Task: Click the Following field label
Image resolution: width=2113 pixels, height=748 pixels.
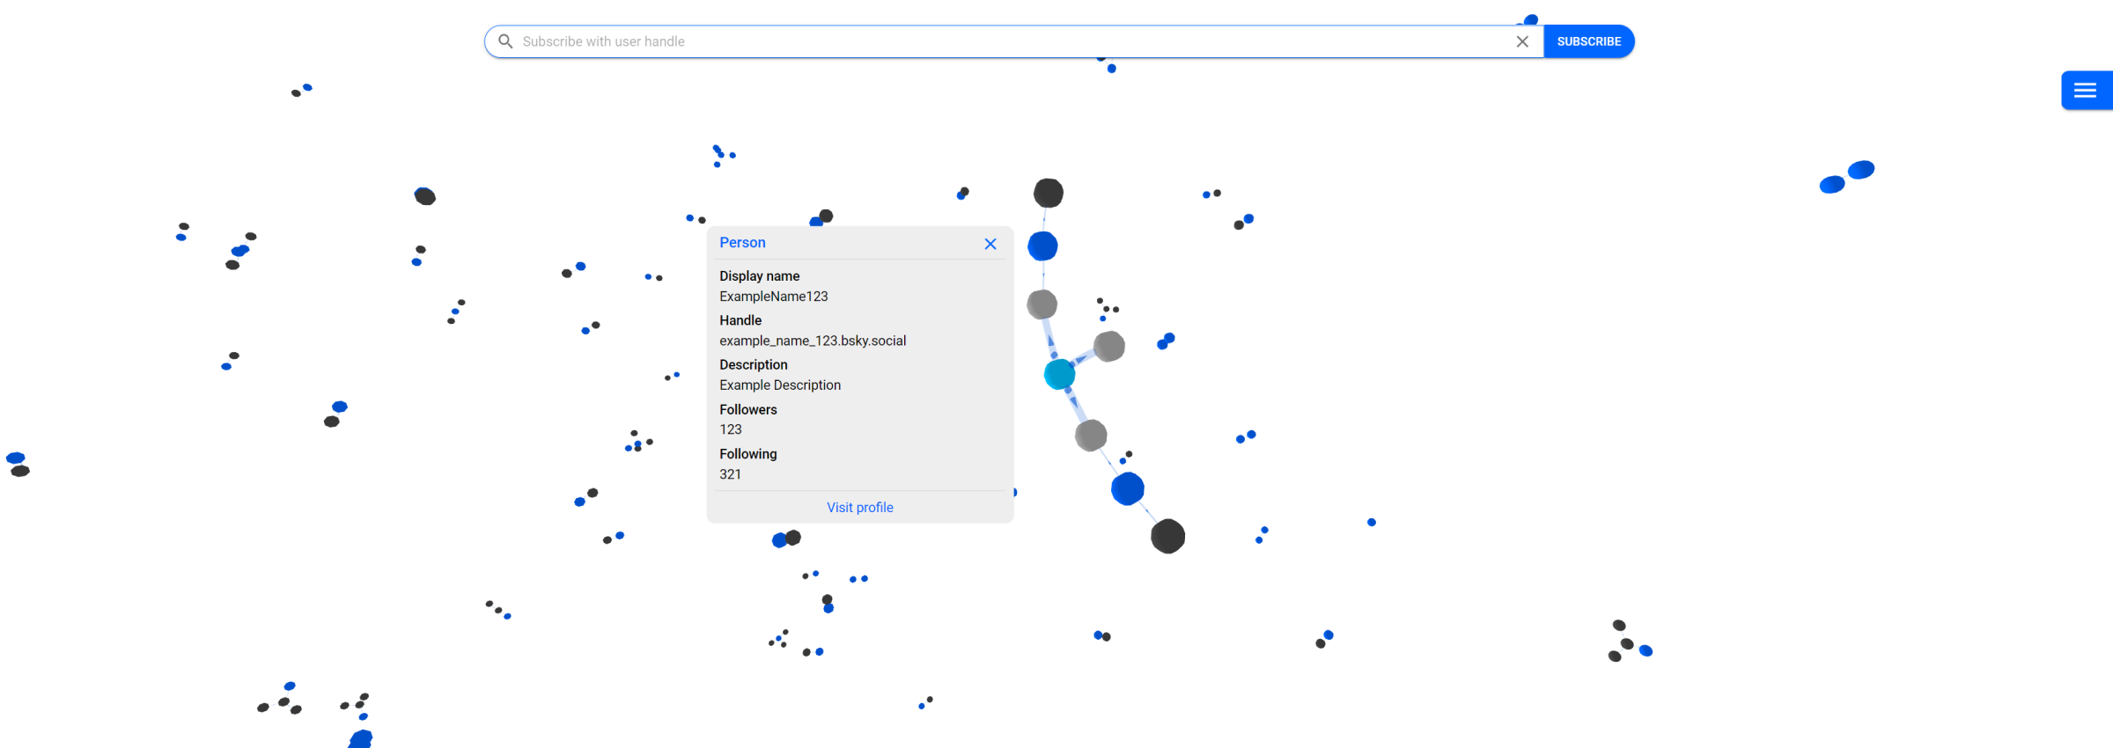Action: tap(748, 454)
